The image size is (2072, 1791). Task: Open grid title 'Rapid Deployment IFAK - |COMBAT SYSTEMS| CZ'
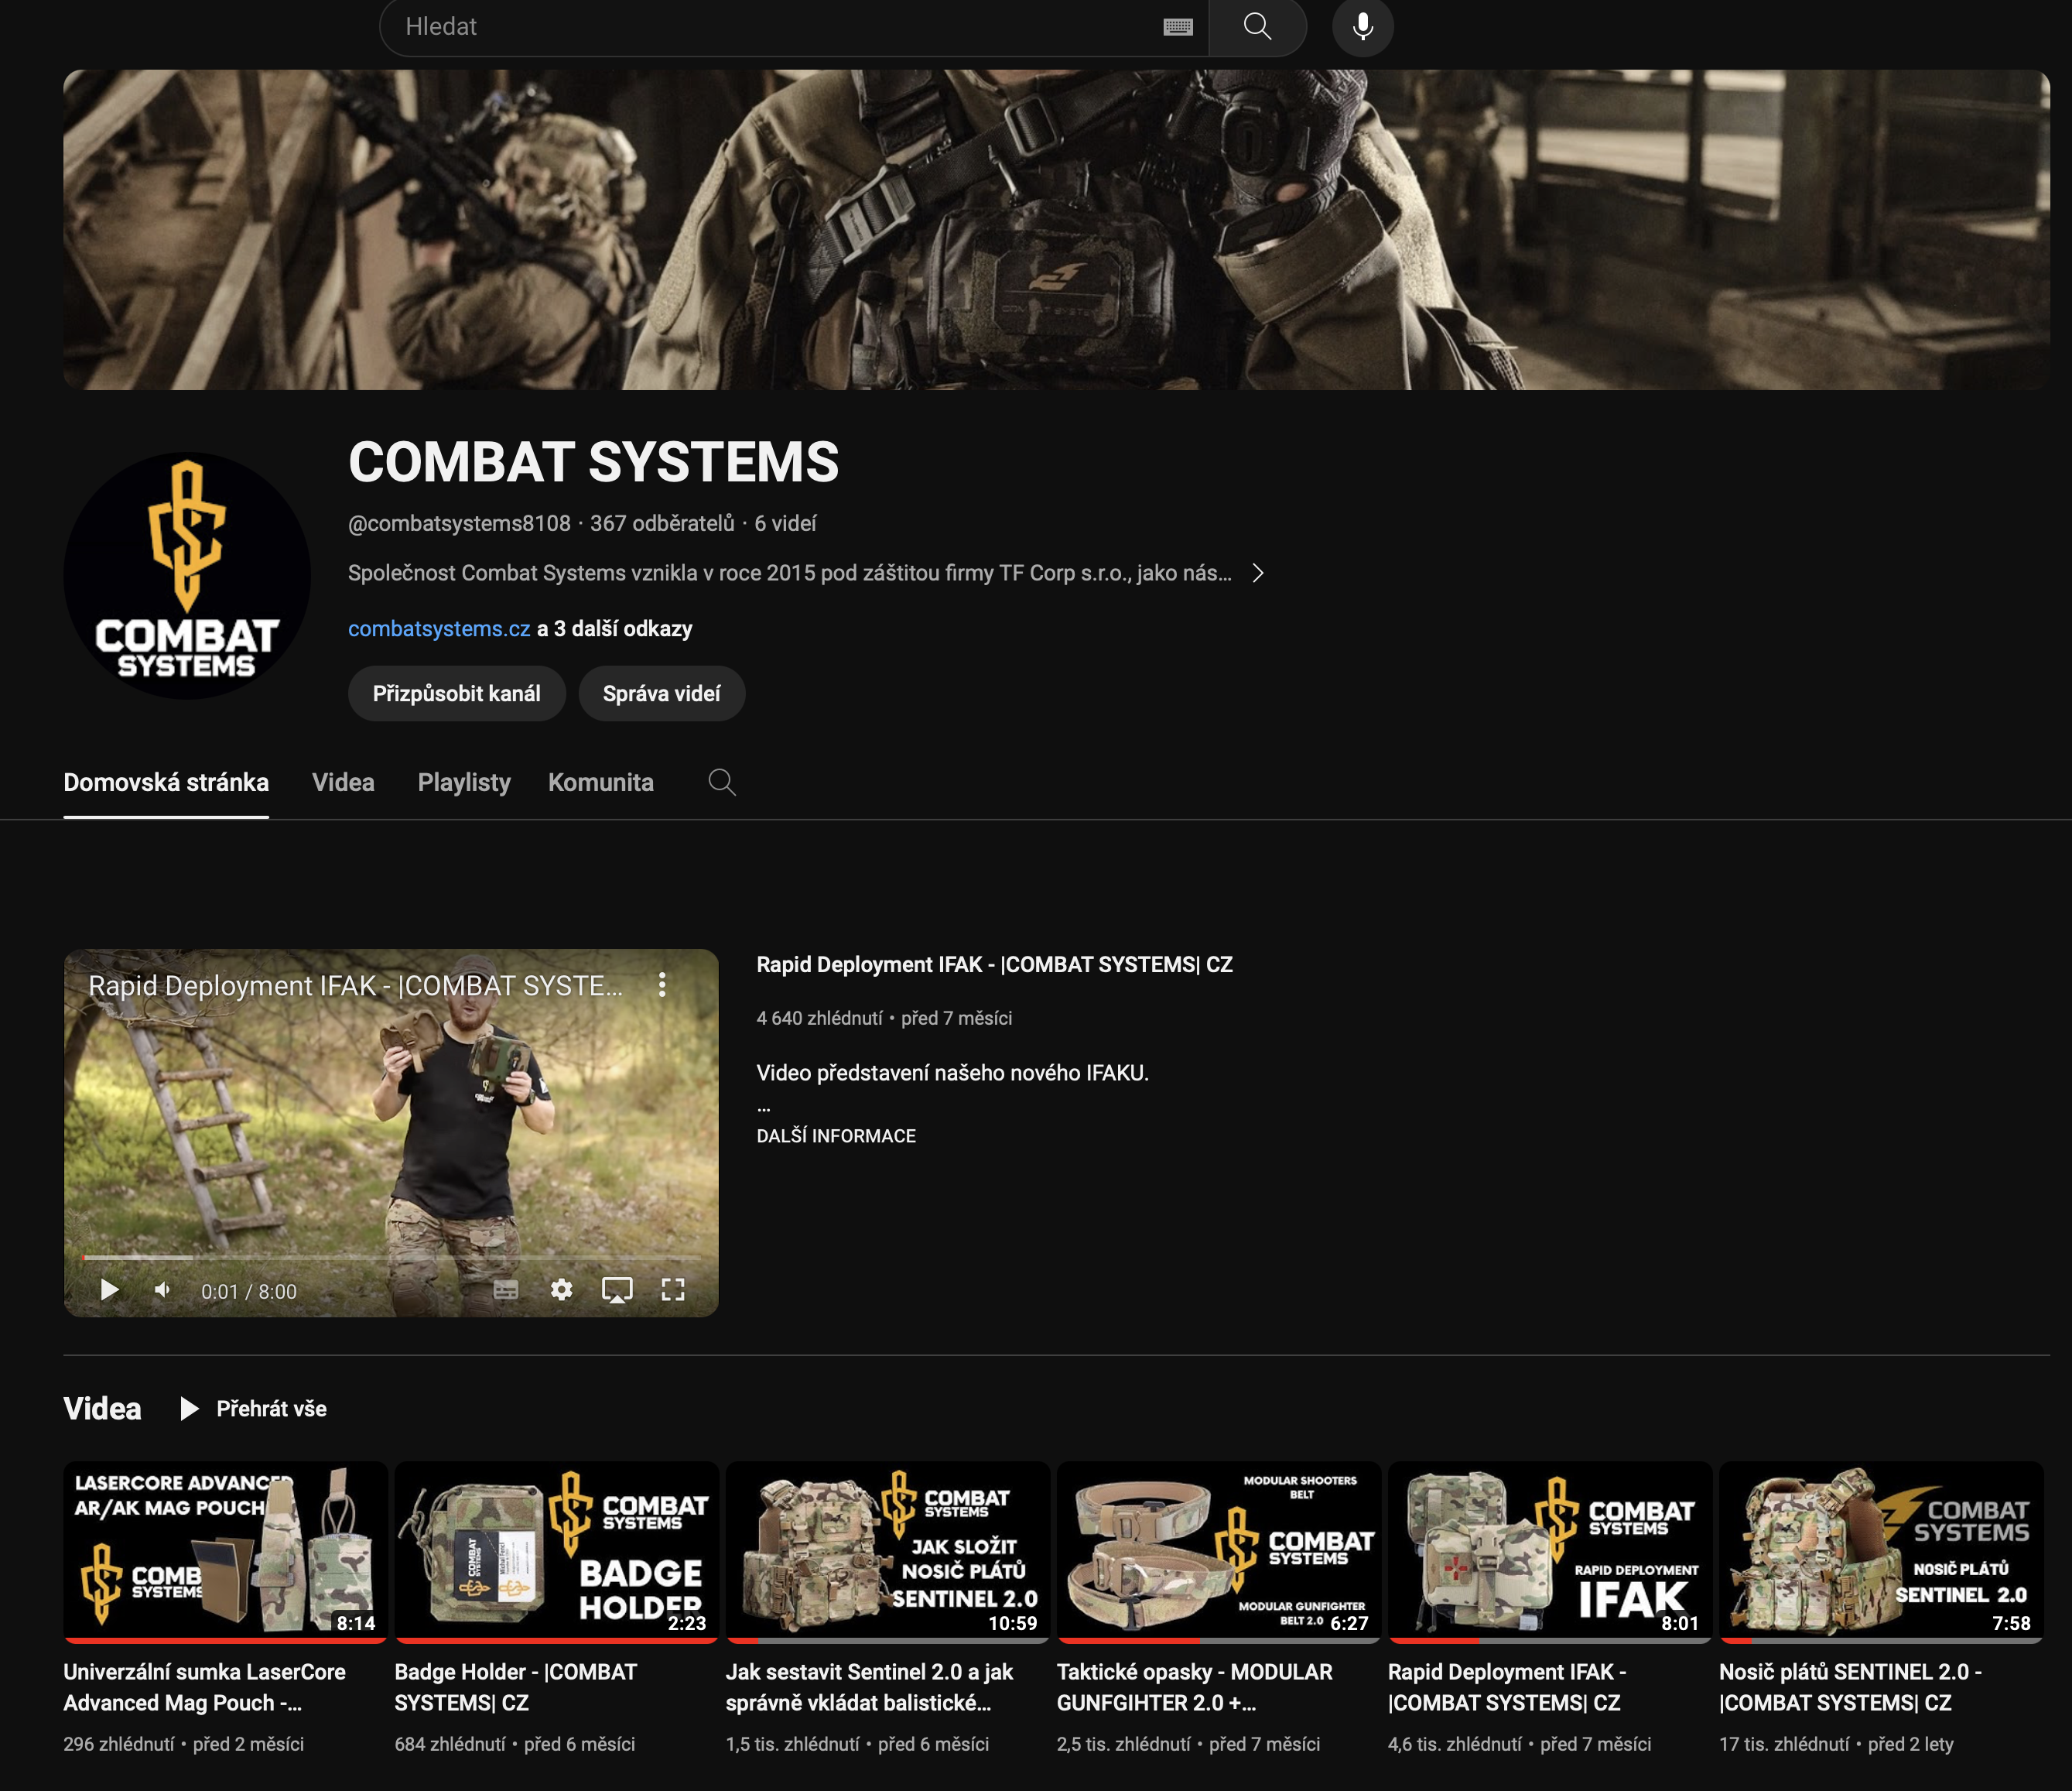1507,1687
